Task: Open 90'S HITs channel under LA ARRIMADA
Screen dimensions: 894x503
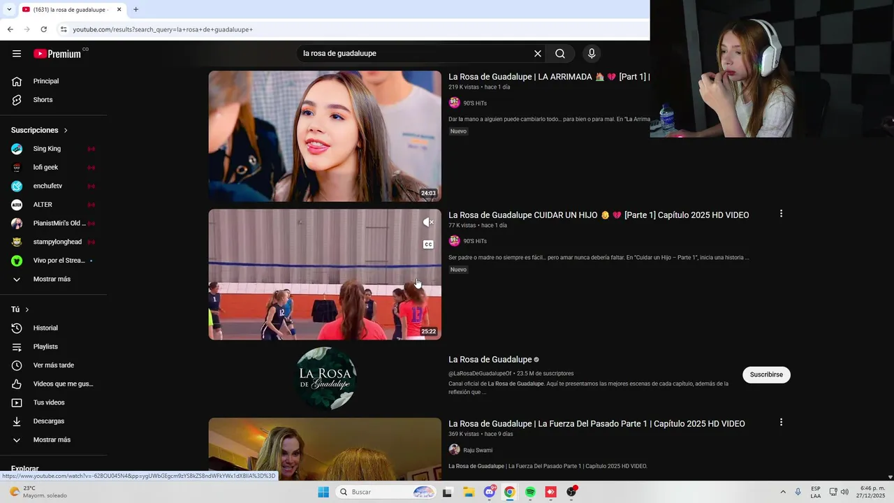Action: coord(475,103)
